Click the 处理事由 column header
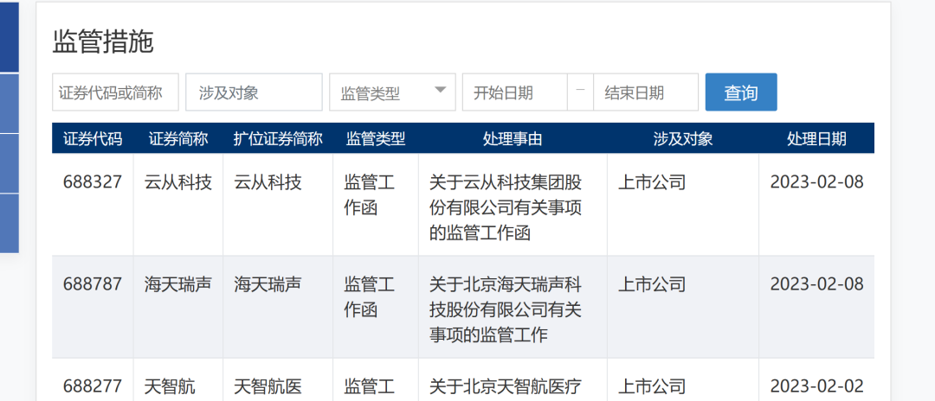This screenshot has height=401, width=935. coord(513,138)
